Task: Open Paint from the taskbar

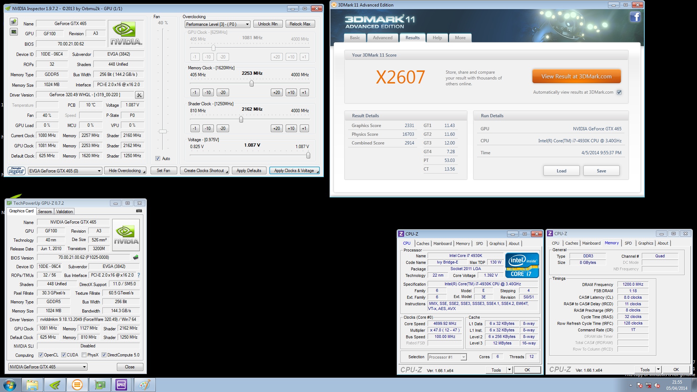Action: (x=144, y=385)
